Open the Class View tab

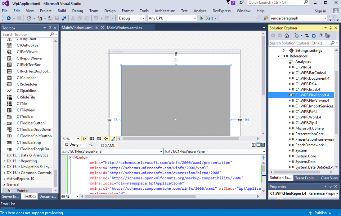pyautogui.click(x=329, y=178)
